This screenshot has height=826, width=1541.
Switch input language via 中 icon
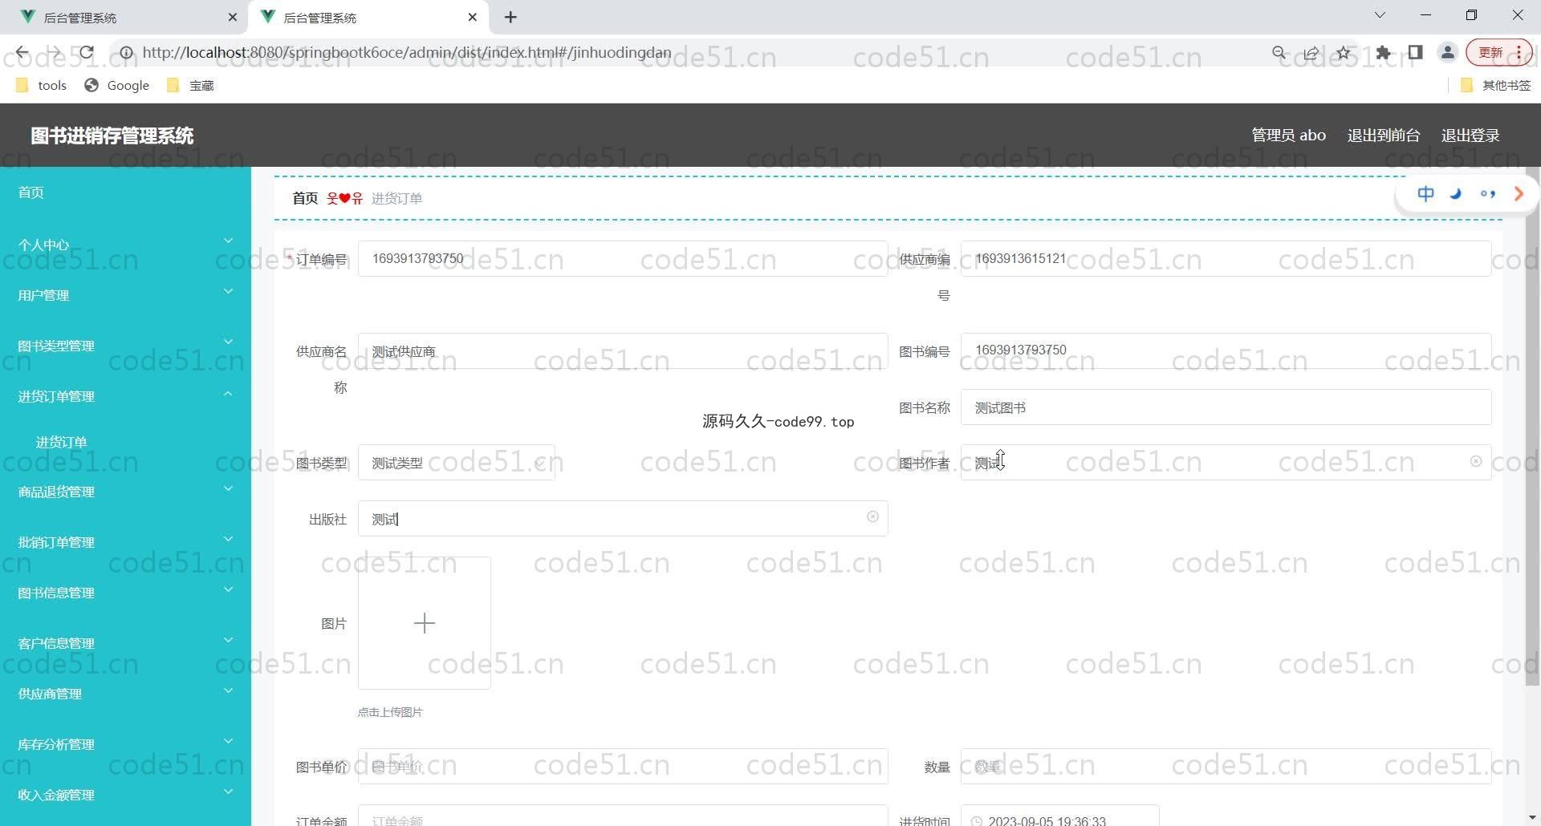tap(1425, 194)
